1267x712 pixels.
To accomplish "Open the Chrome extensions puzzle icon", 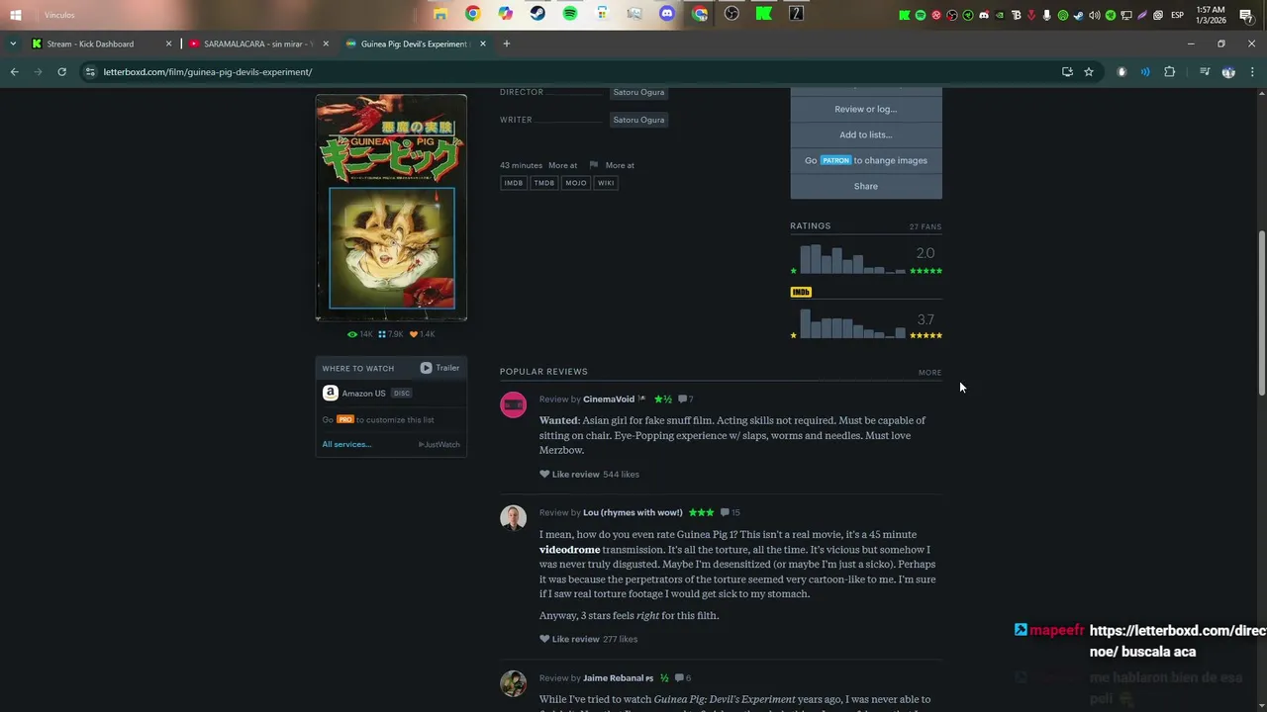I will 1169,72.
